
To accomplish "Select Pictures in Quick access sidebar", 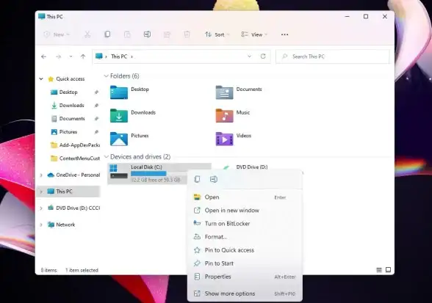I will [68, 132].
